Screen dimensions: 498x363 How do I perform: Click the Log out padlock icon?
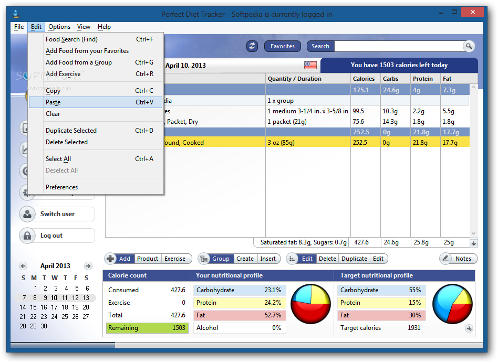click(27, 236)
